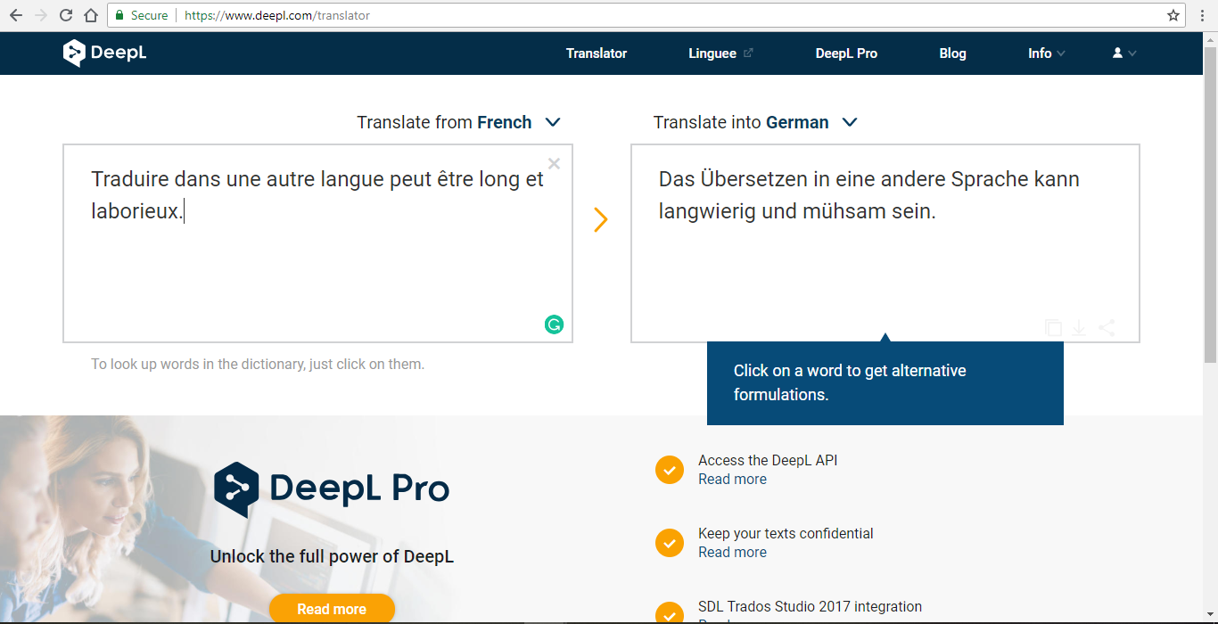Open the Blog page
Viewport: 1218px width, 624px height.
pos(952,53)
